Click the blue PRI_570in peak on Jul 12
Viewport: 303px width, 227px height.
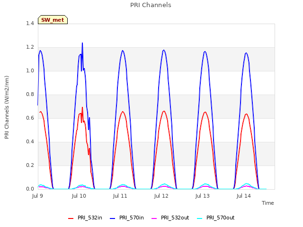[164, 50]
